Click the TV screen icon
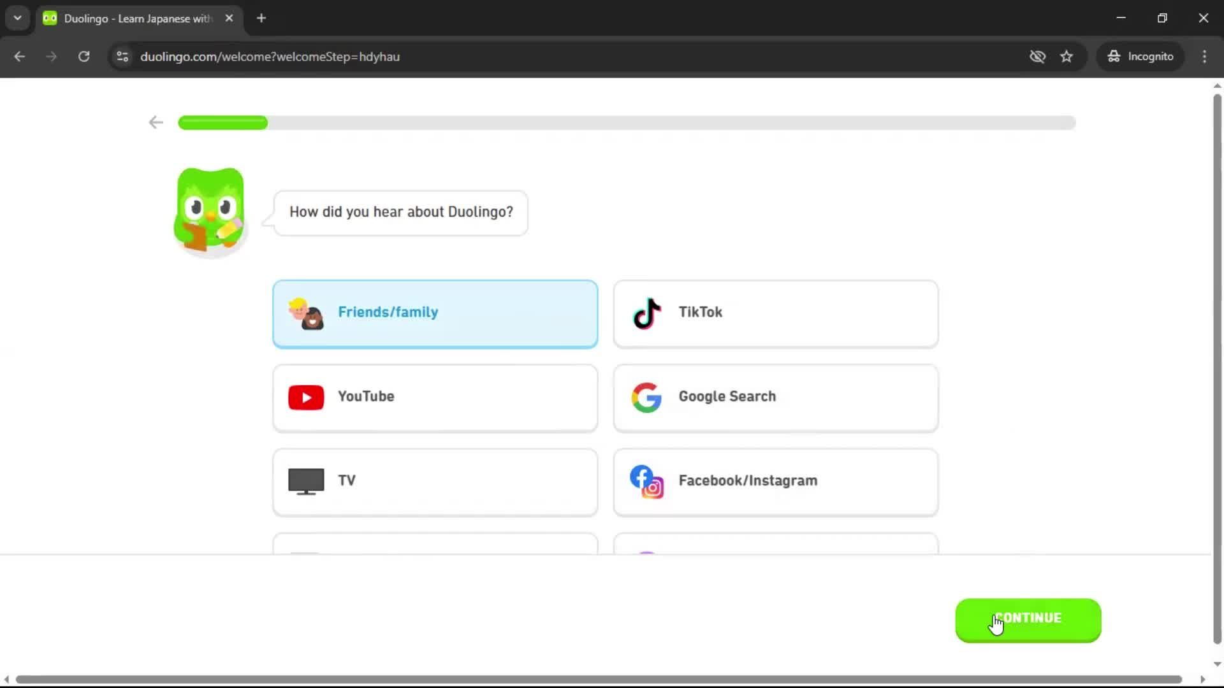1224x688 pixels. coord(305,480)
